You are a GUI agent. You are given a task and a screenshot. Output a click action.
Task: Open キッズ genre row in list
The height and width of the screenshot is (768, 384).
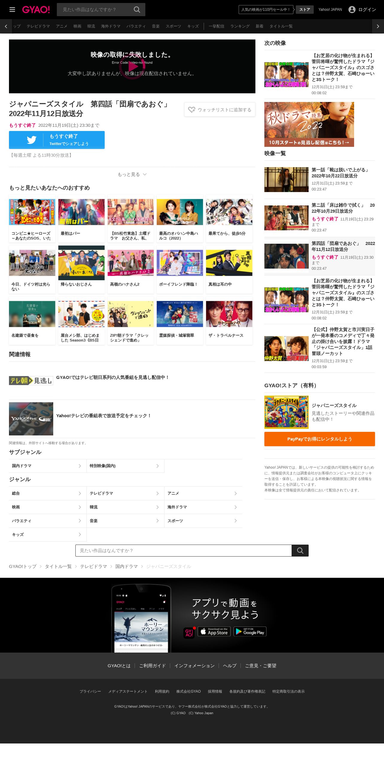click(x=48, y=535)
